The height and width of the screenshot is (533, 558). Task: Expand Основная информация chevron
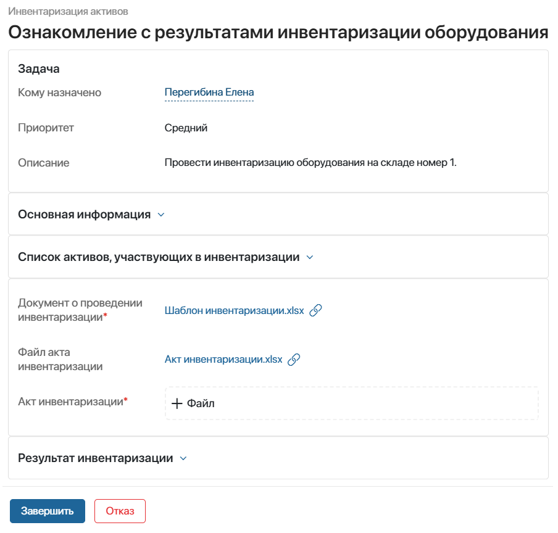coord(161,215)
